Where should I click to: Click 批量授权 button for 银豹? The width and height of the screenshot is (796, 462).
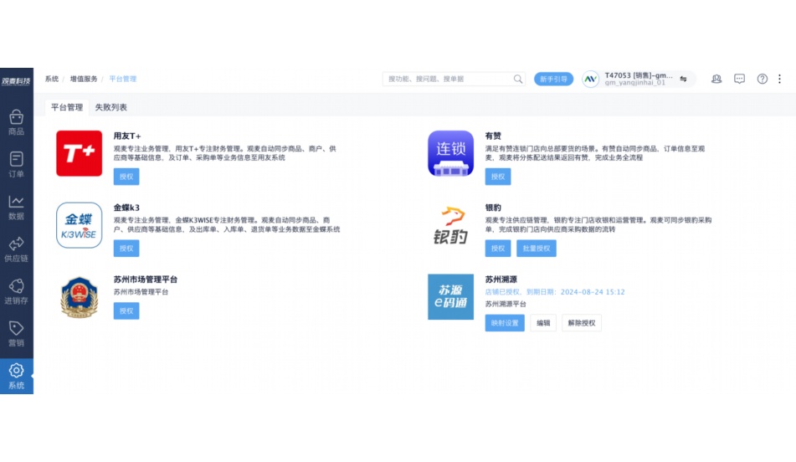tap(536, 249)
